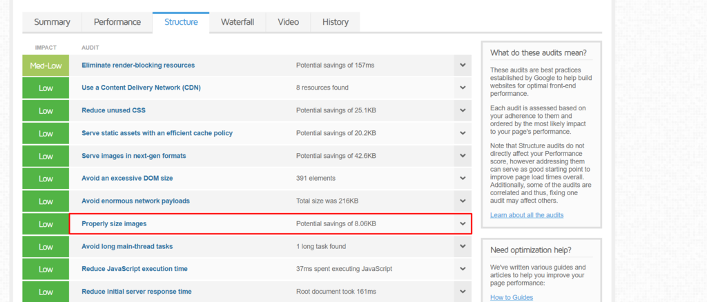
Task: Expand Properly size images audit details
Action: point(462,224)
